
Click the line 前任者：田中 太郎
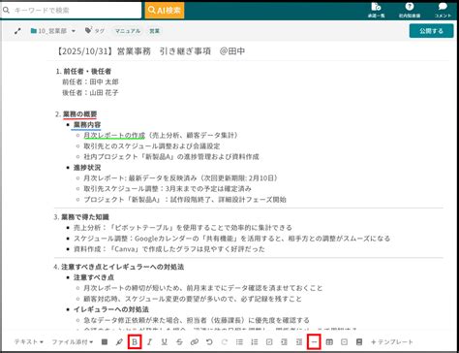coord(90,81)
